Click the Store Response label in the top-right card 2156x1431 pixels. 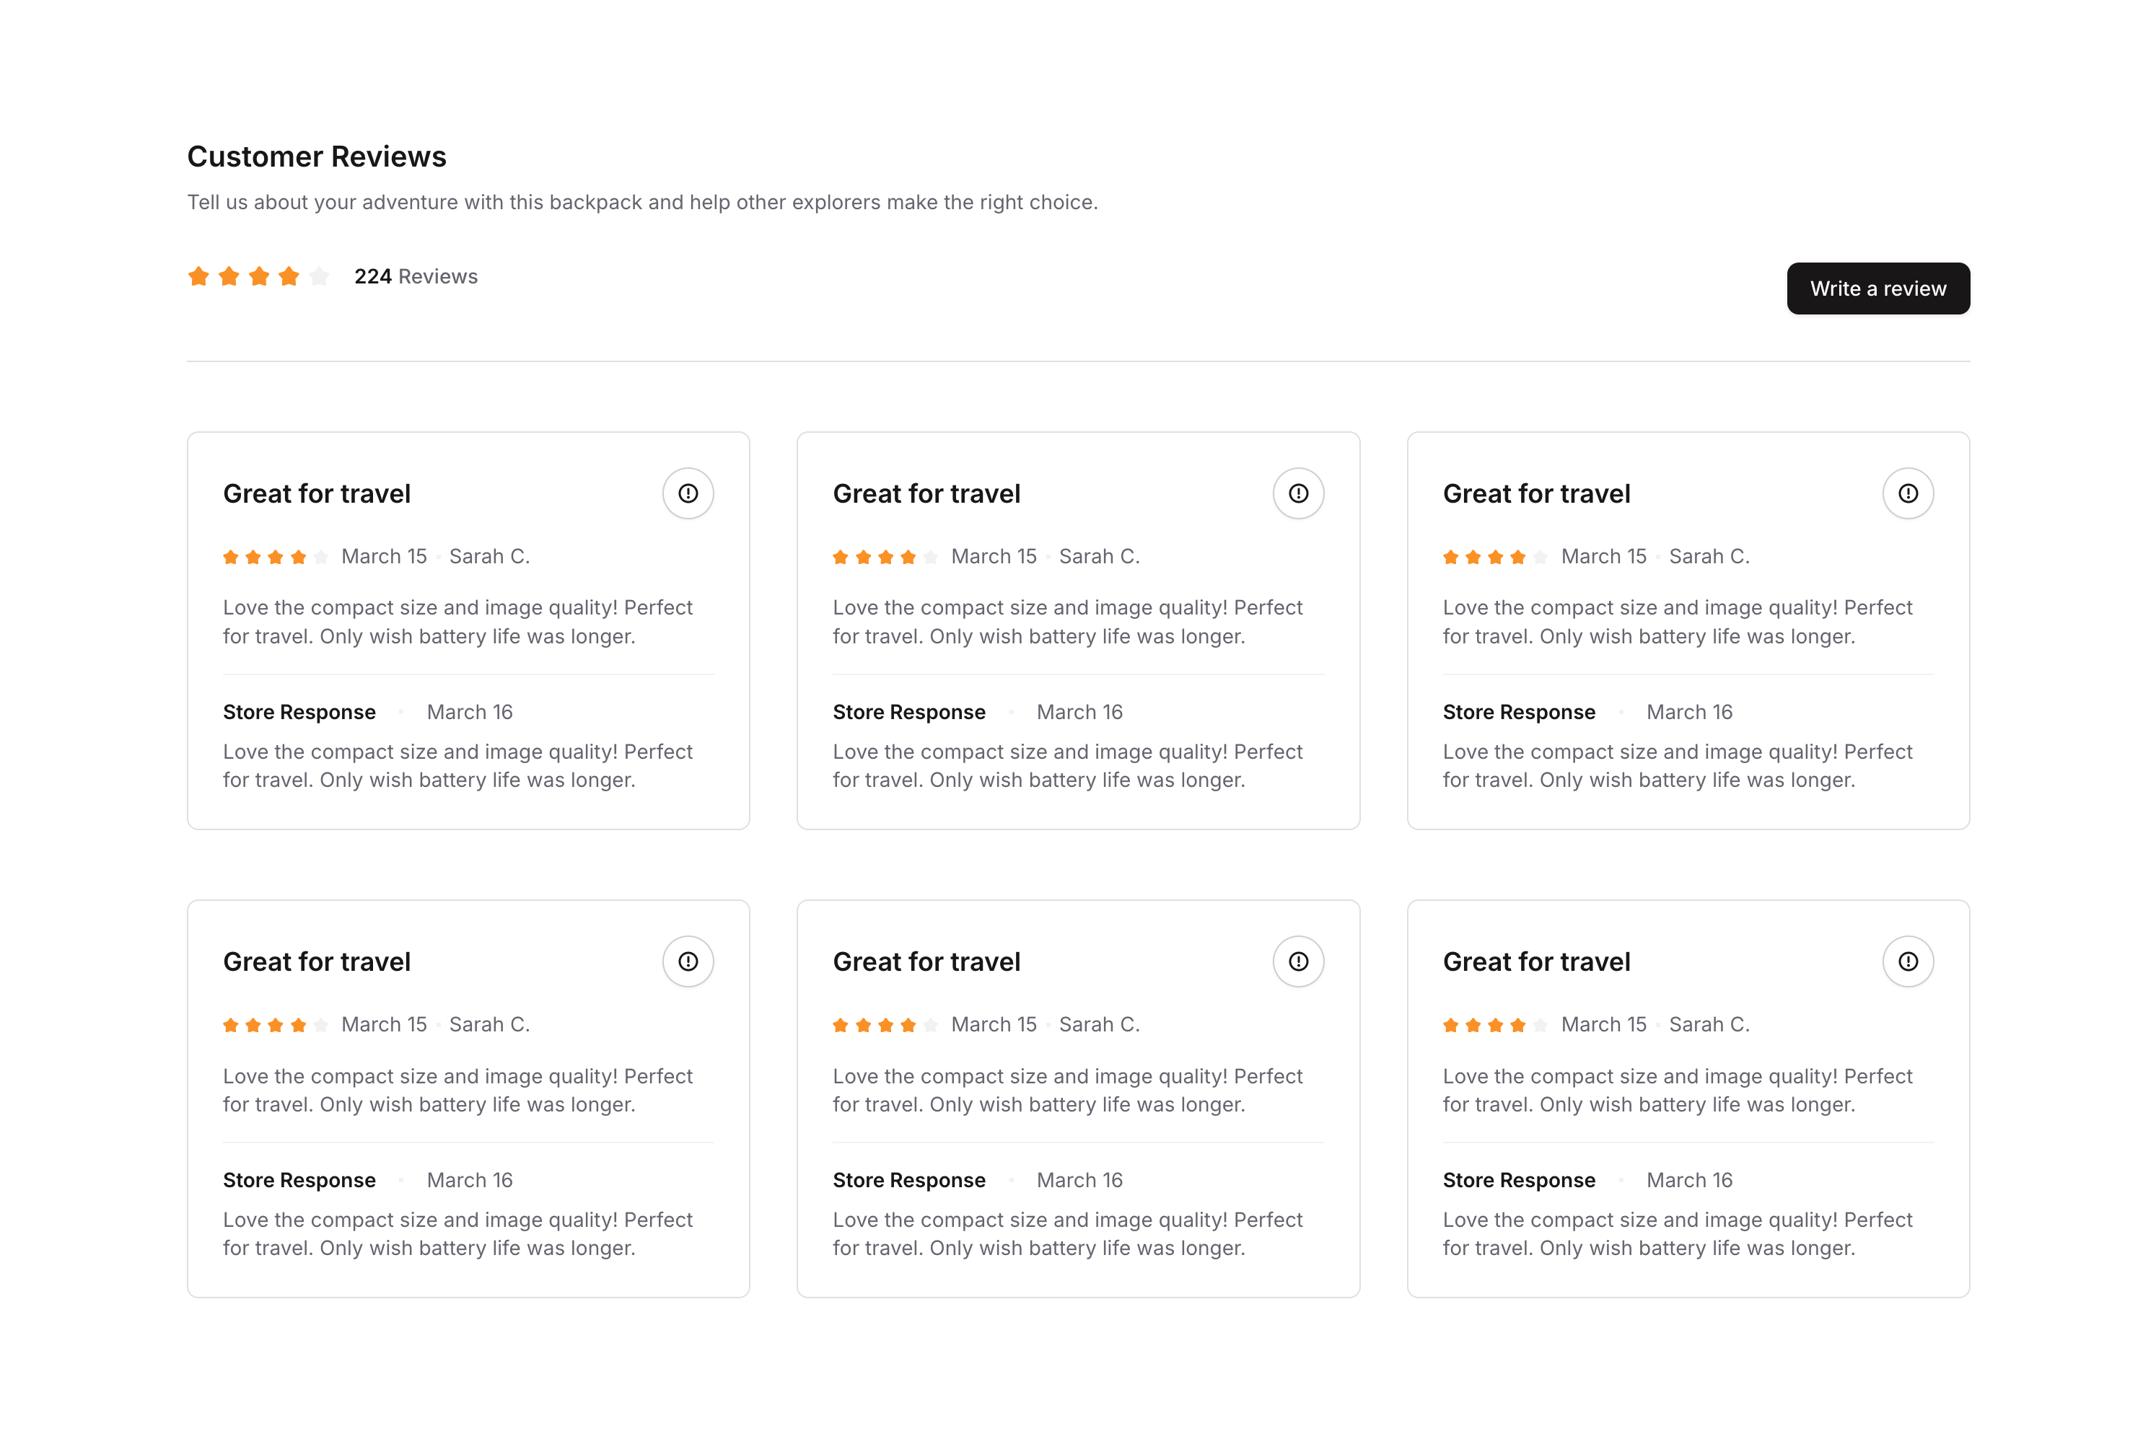[1519, 712]
